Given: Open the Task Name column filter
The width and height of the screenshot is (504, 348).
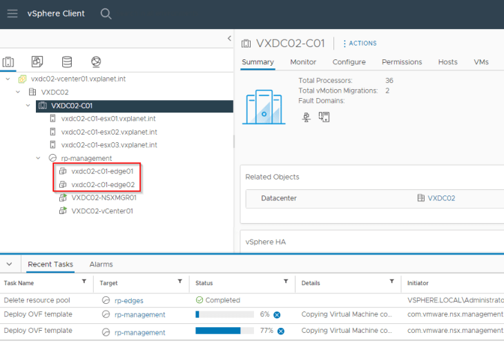Looking at the screenshot, I should [84, 282].
